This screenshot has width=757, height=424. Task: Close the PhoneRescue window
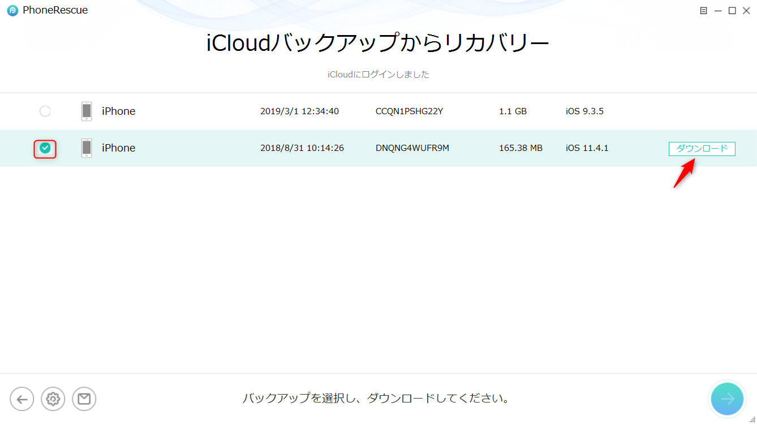click(746, 11)
